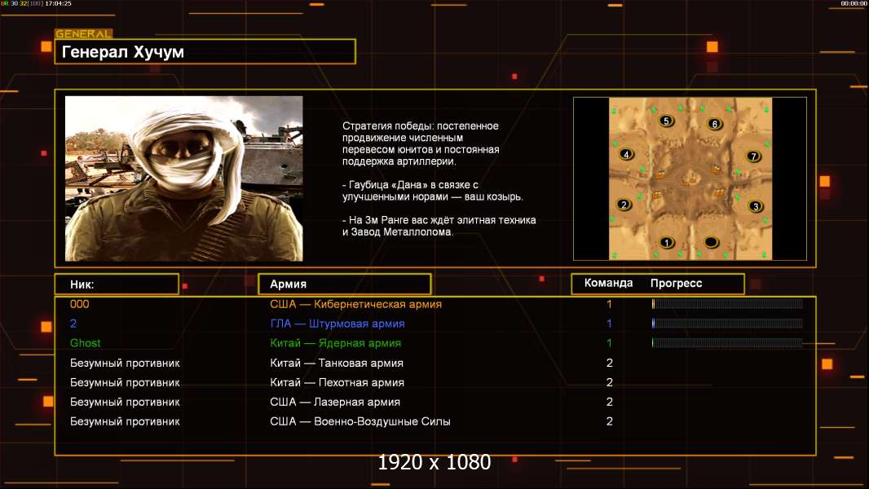Select start position 6 on minimap
This screenshot has width=869, height=489.
click(x=714, y=124)
